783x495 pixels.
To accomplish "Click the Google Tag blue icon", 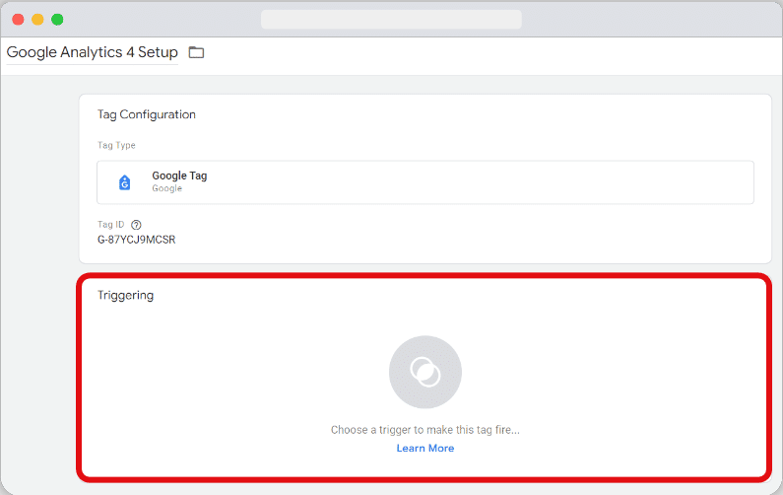I will coord(124,182).
